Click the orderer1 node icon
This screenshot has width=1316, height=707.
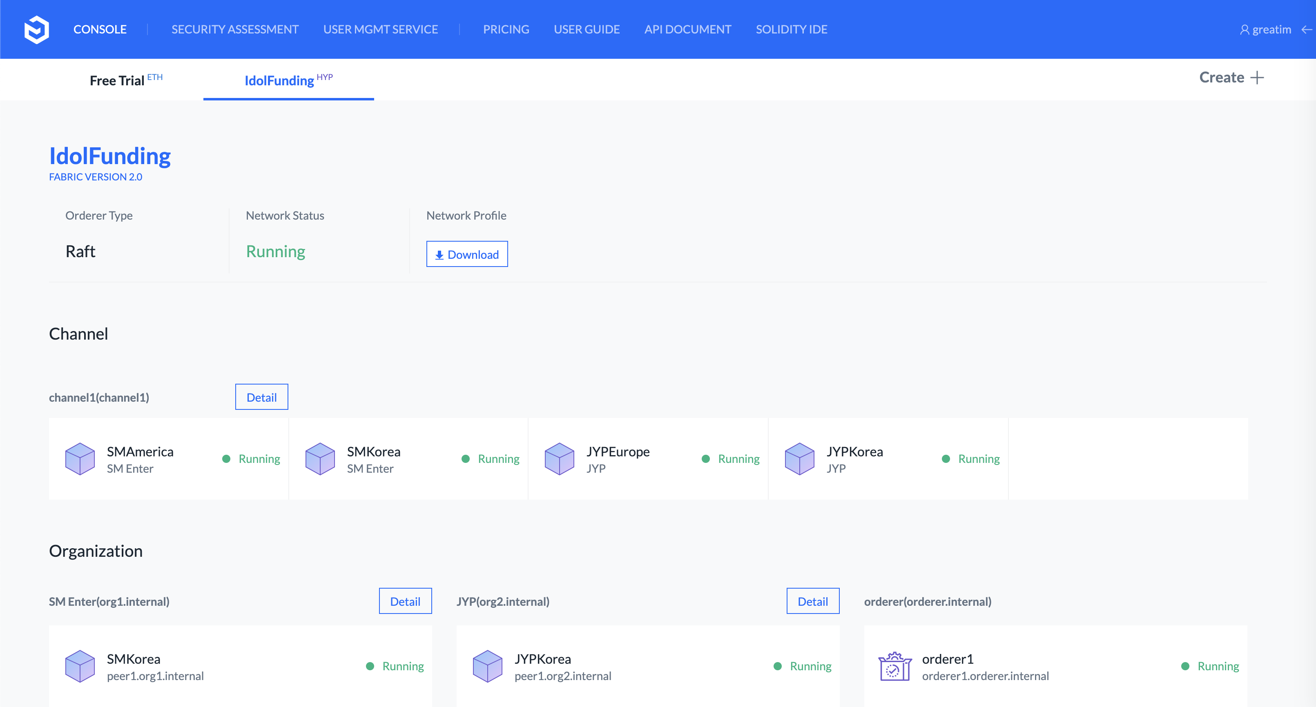894,666
